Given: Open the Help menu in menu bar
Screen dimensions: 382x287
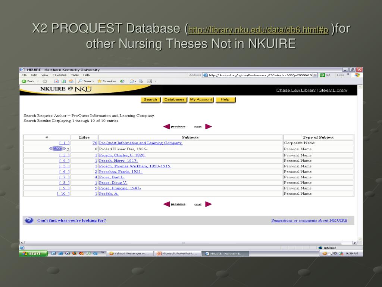Looking at the screenshot, I should [x=87, y=75].
